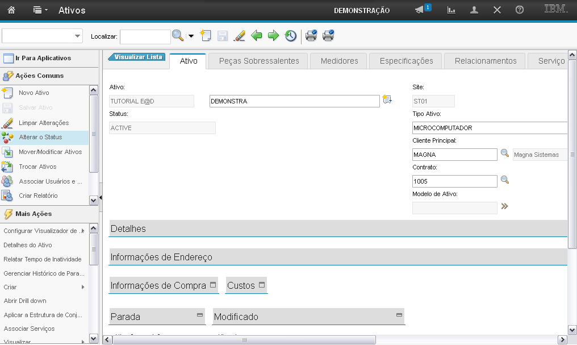Viewport: 577px width, 345px height.
Task: Click the Contrato input field
Action: point(454,181)
